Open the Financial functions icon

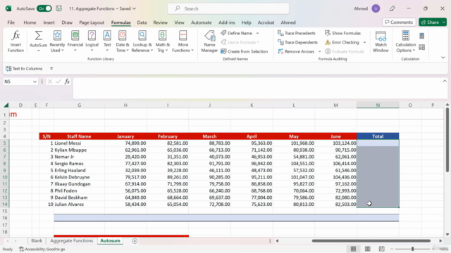(75, 36)
